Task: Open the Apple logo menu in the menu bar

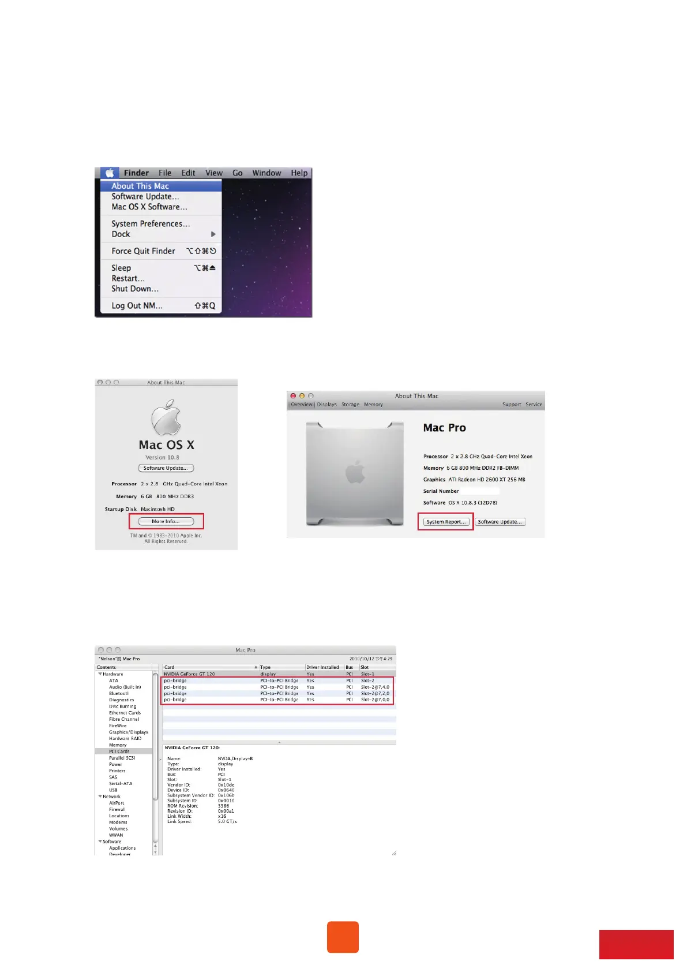Action: [110, 173]
